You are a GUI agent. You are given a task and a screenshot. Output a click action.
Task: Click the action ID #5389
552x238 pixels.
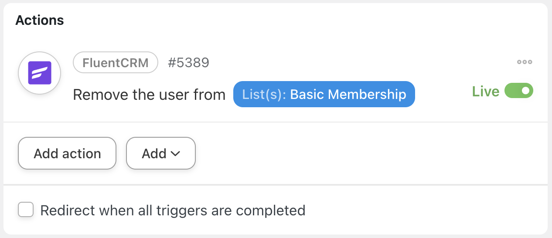pyautogui.click(x=188, y=63)
